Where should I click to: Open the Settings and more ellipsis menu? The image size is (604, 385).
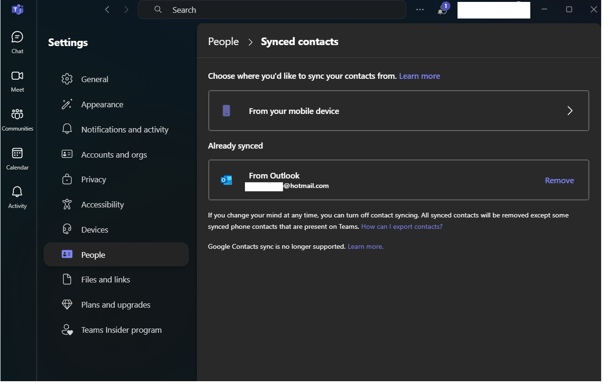tap(419, 9)
